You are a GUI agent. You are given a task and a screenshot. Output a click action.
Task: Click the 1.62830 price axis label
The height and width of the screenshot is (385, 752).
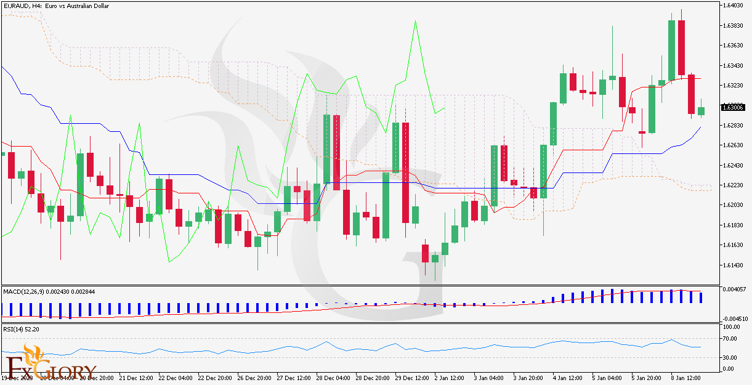tap(734, 126)
